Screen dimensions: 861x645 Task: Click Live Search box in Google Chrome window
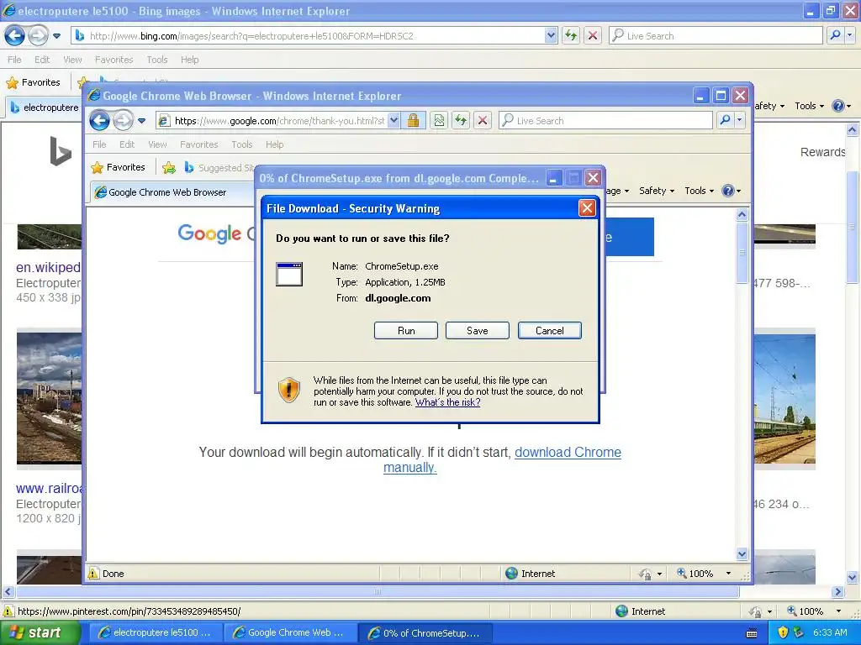pos(605,121)
